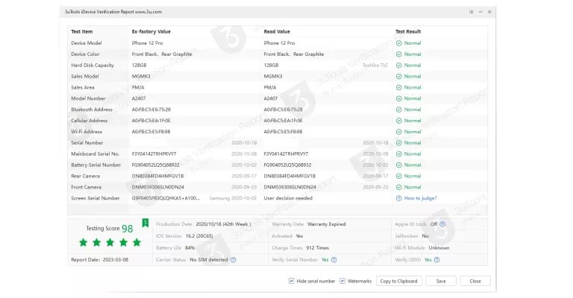Click the Normal check icon for Front Camera
The image size is (573, 298).
[x=398, y=187]
